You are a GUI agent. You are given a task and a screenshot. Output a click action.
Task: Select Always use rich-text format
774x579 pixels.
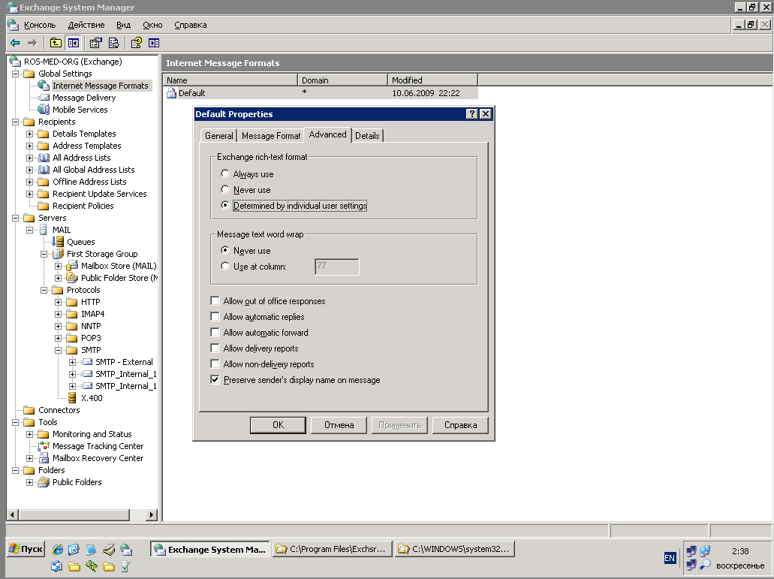click(x=225, y=173)
